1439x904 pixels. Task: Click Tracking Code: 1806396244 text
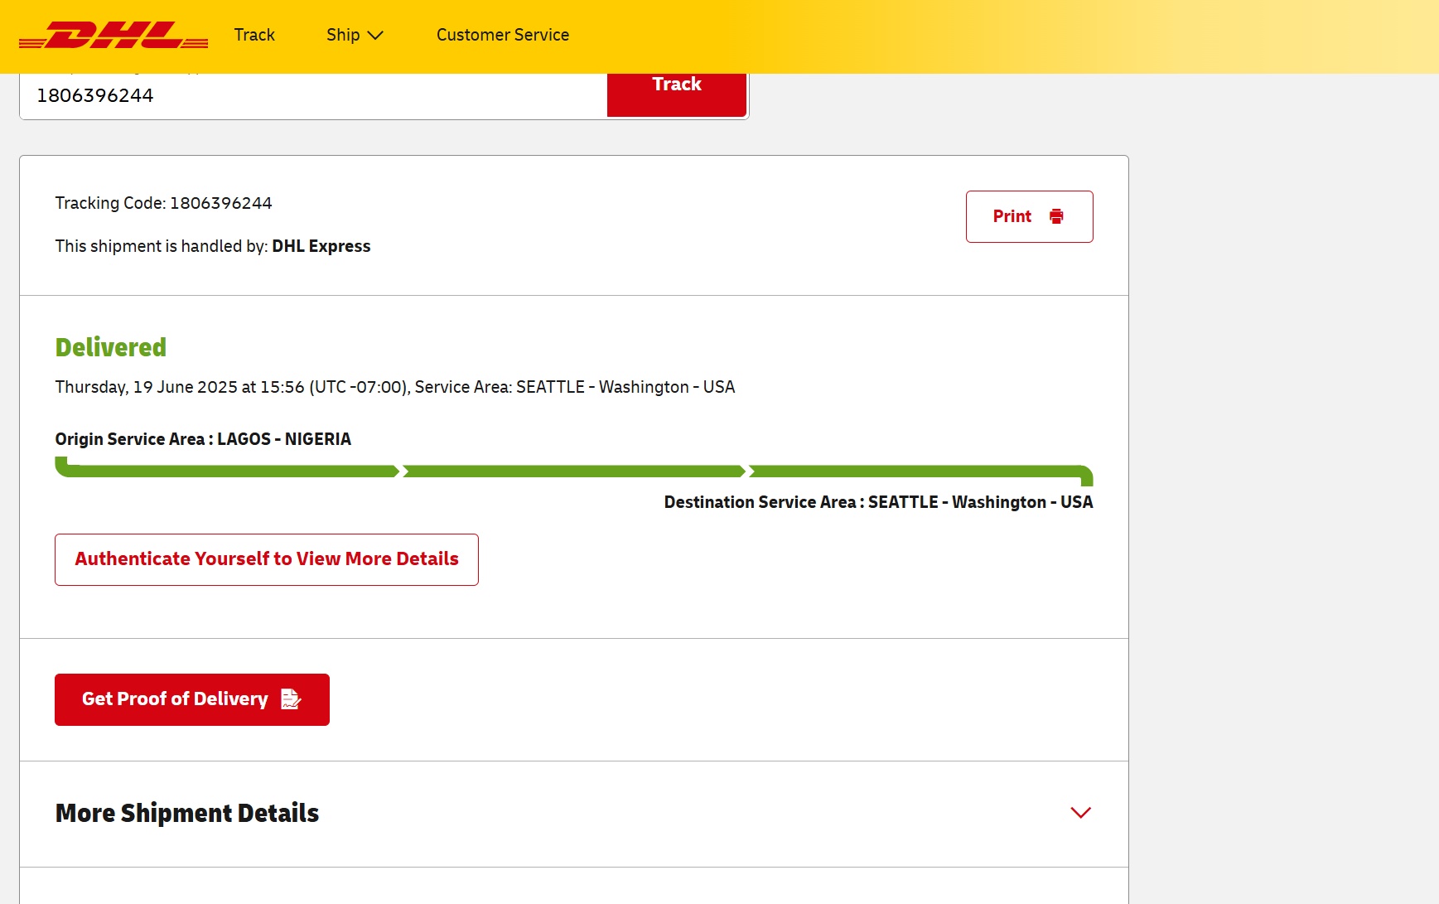click(x=163, y=203)
